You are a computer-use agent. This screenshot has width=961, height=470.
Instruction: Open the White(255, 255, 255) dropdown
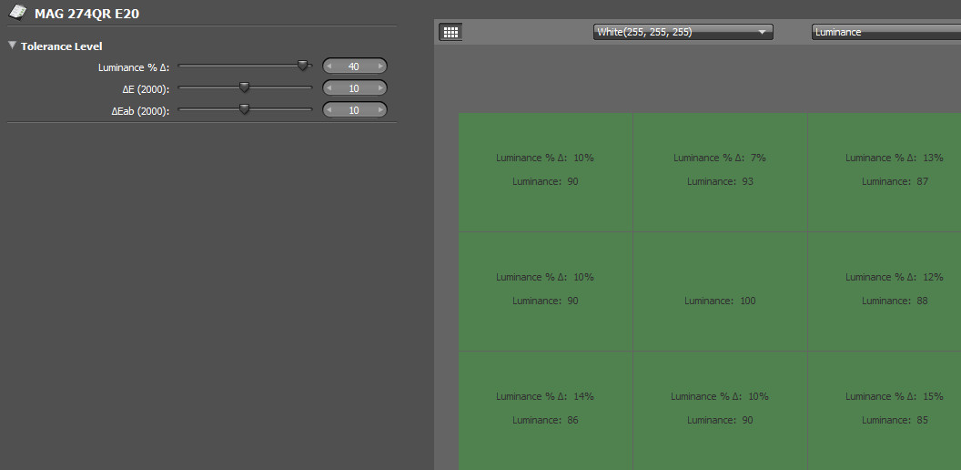[683, 32]
